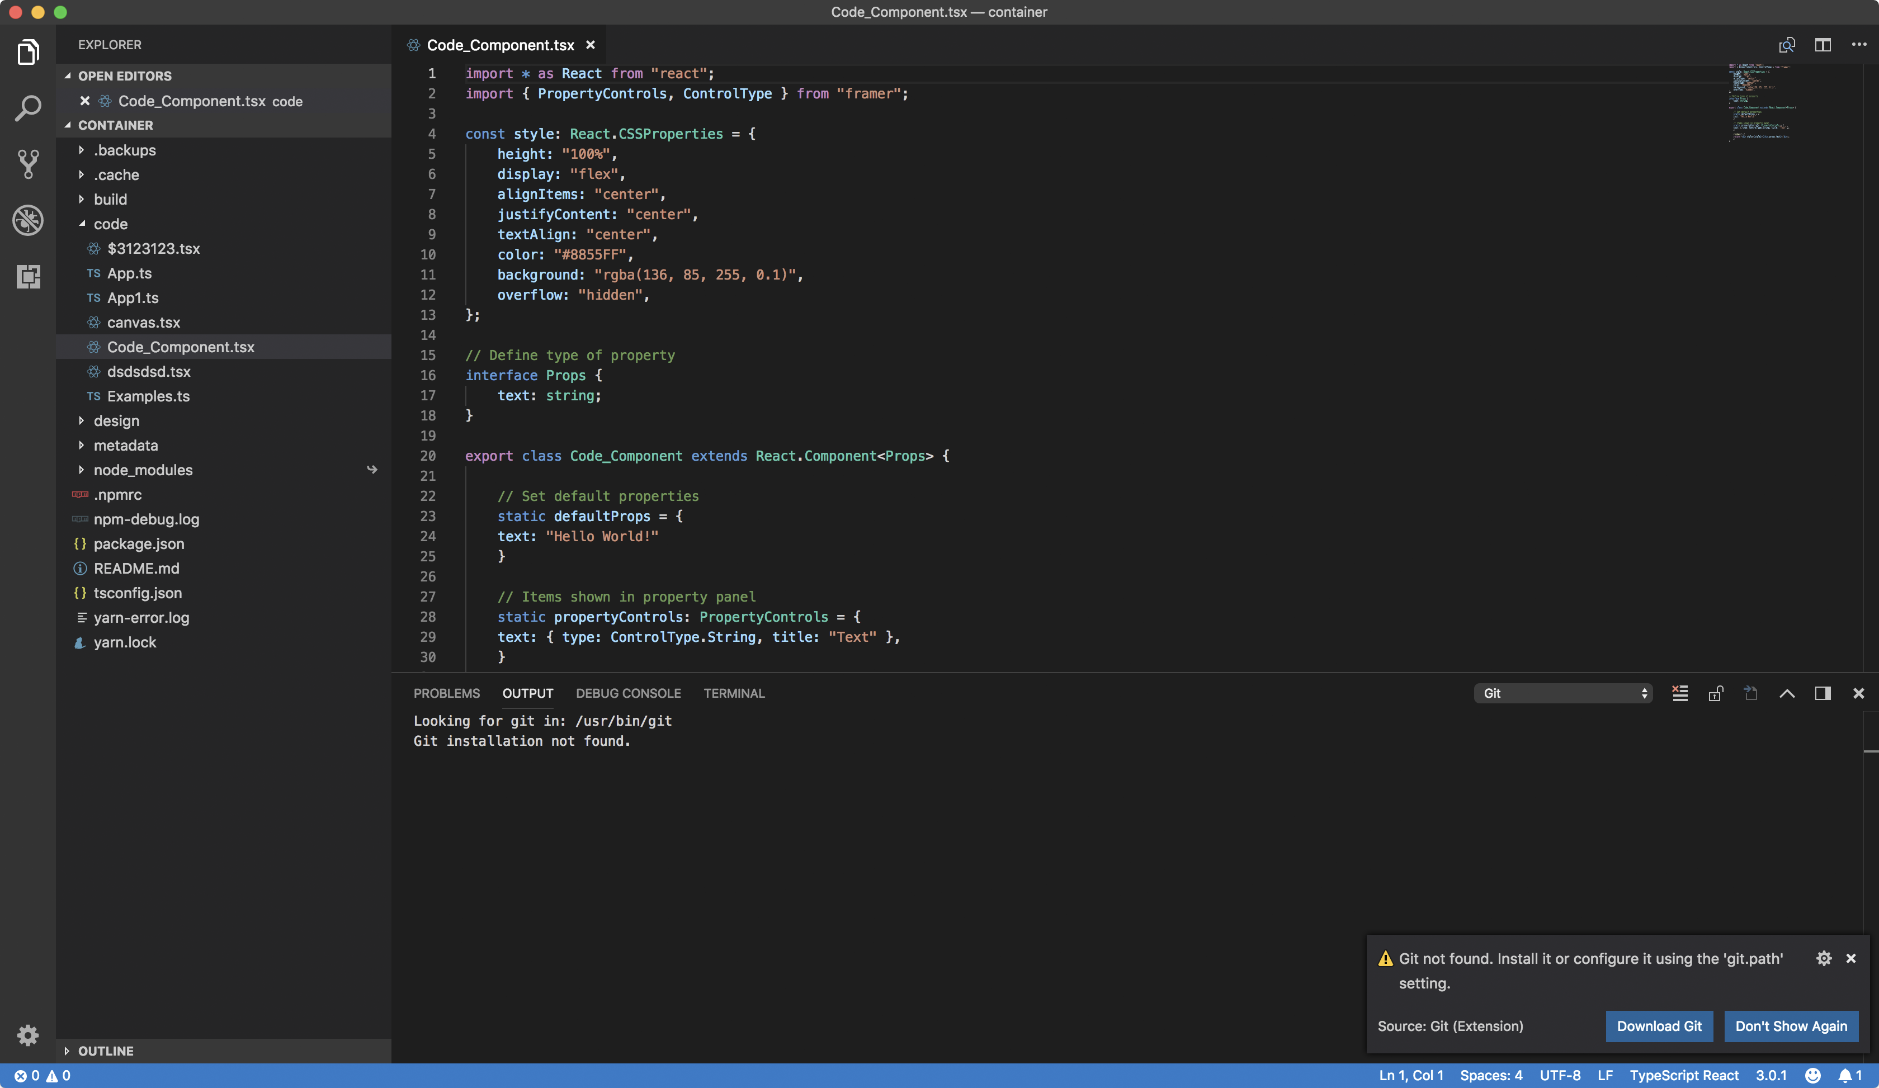This screenshot has height=1088, width=1879.
Task: Collapse the code folder
Action: tap(110, 224)
